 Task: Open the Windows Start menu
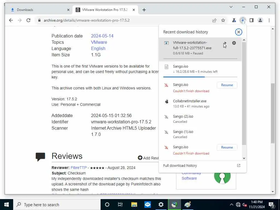[7, 205]
